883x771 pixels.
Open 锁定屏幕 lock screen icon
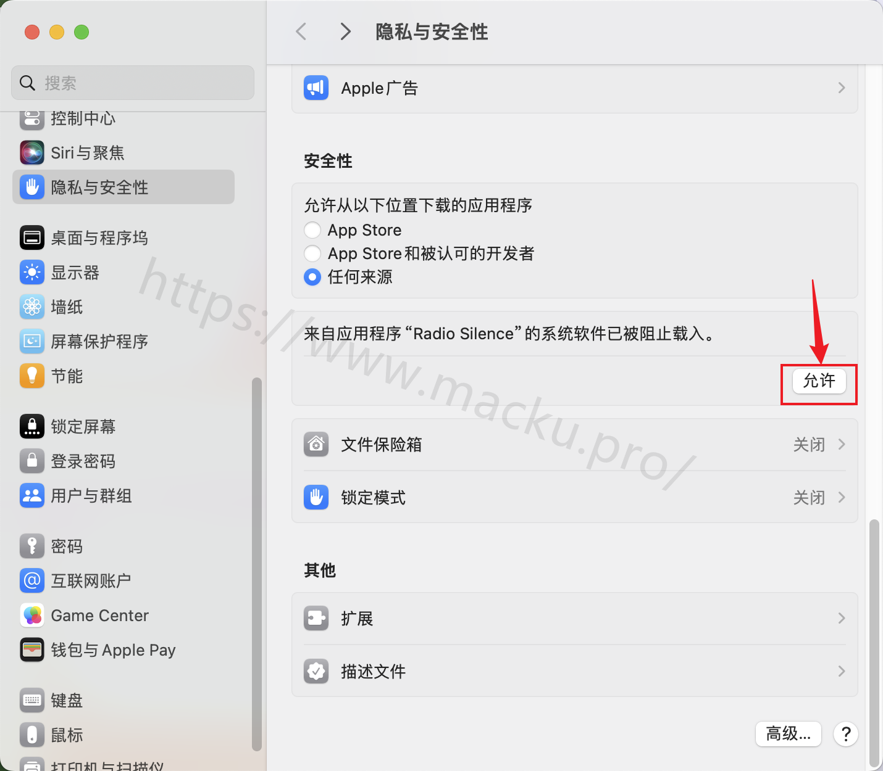32,426
